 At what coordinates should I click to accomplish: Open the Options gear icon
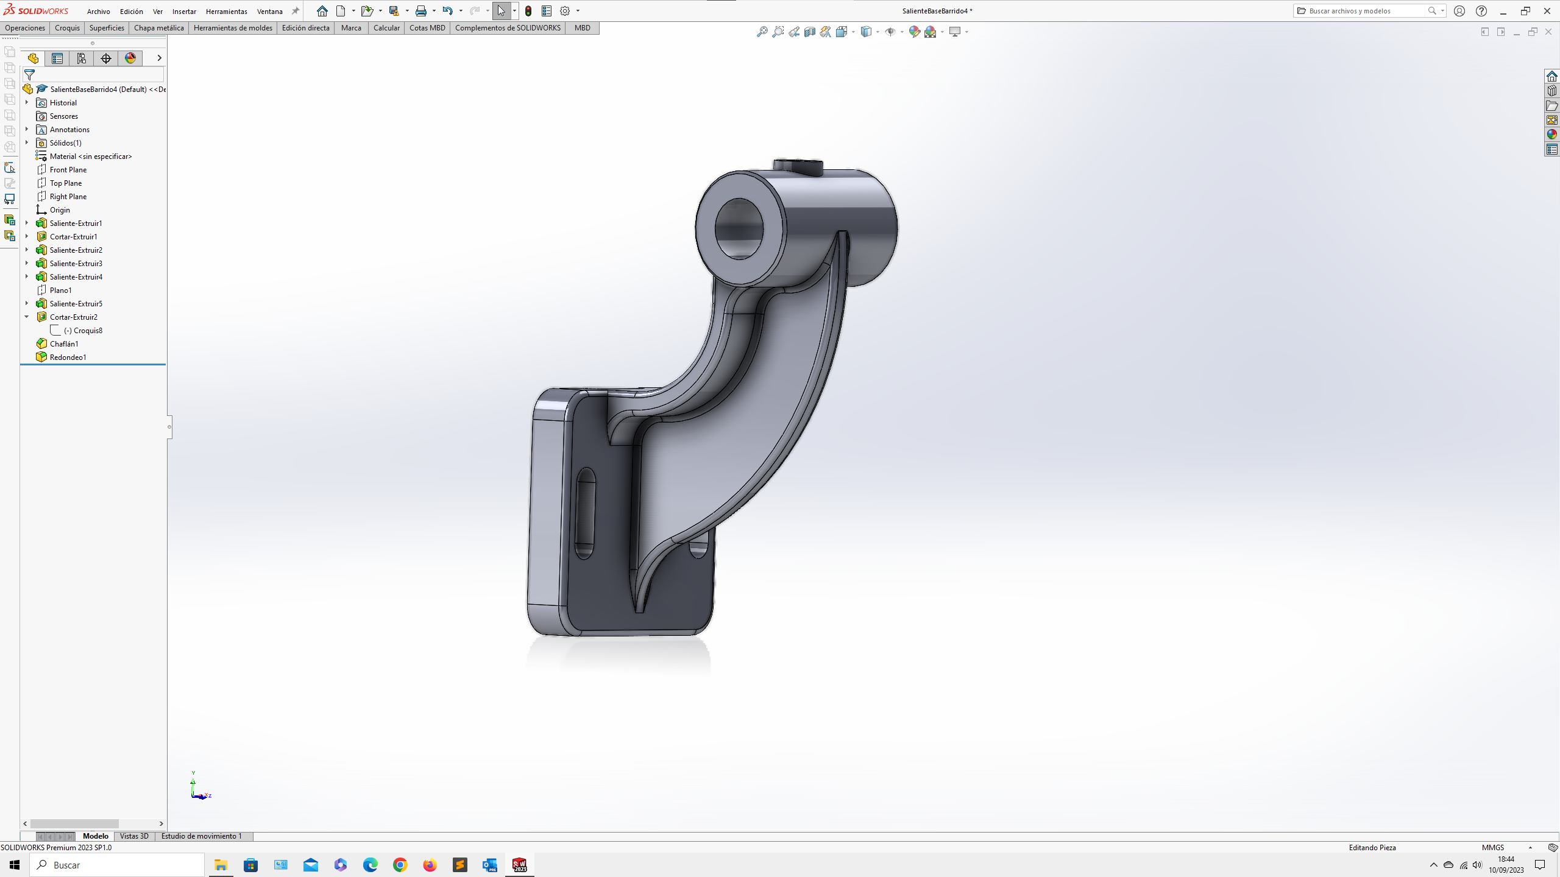point(565,11)
